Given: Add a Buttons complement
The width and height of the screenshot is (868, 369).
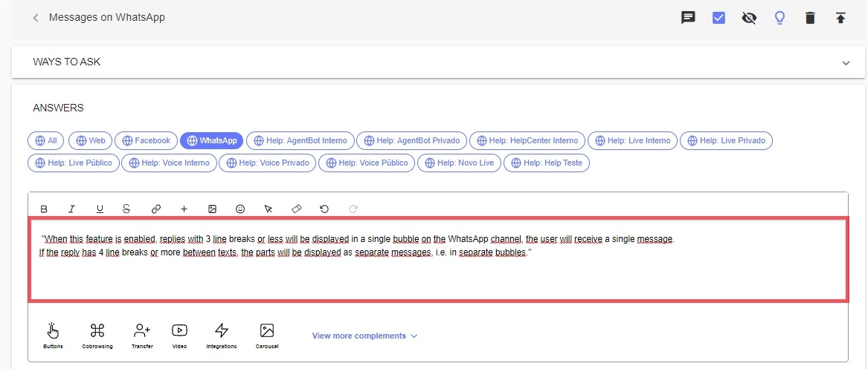Looking at the screenshot, I should pos(53,336).
